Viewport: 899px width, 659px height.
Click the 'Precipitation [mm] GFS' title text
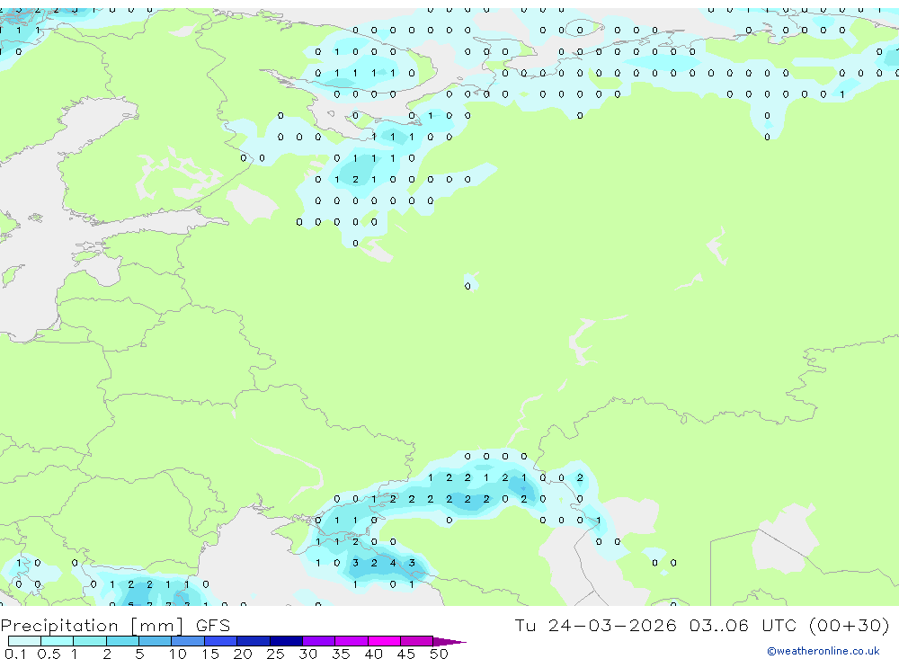click(x=115, y=626)
